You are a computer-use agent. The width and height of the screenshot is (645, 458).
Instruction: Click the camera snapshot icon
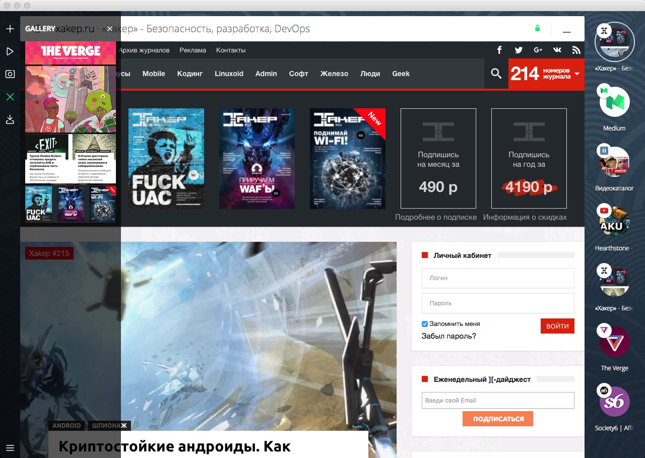click(x=10, y=74)
